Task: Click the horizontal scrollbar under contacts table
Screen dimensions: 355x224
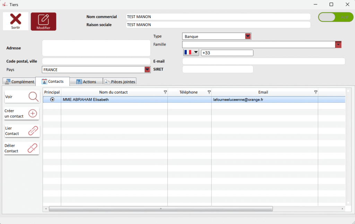Action: click(161, 209)
